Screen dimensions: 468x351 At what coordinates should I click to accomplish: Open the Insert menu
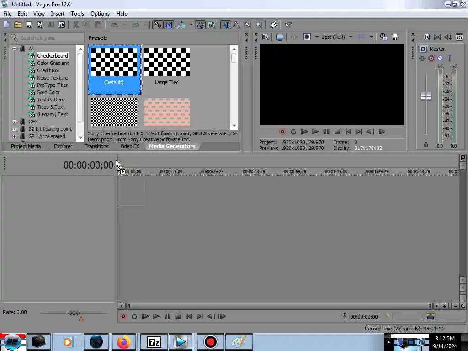pos(58,14)
